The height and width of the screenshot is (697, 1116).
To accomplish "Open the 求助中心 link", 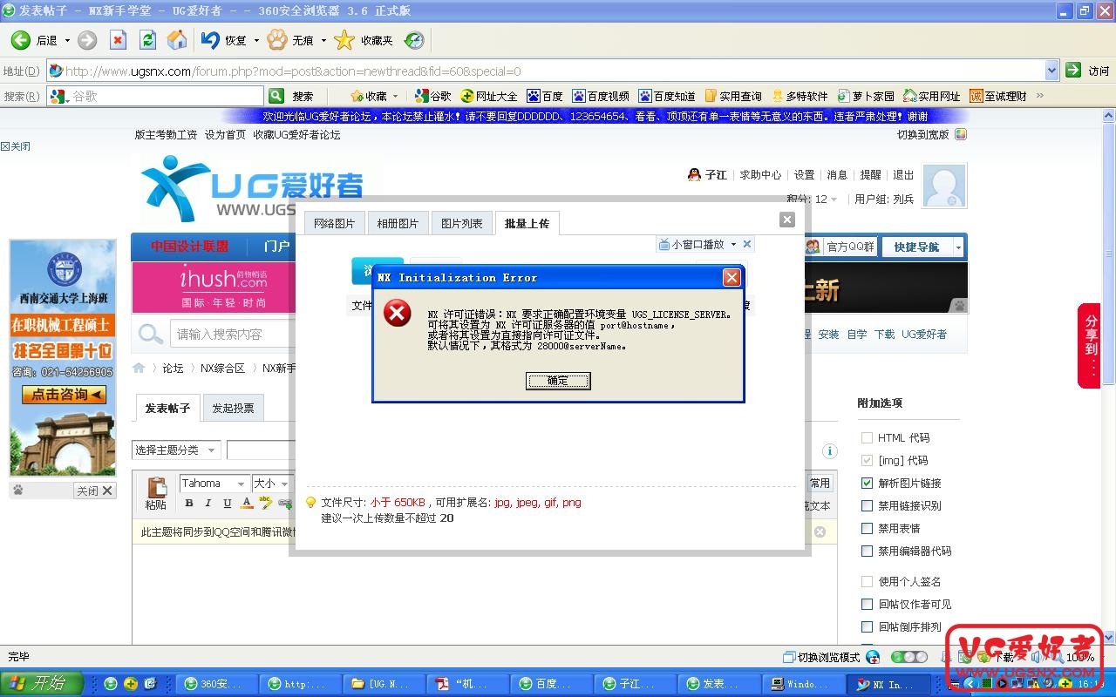I will pyautogui.click(x=760, y=175).
